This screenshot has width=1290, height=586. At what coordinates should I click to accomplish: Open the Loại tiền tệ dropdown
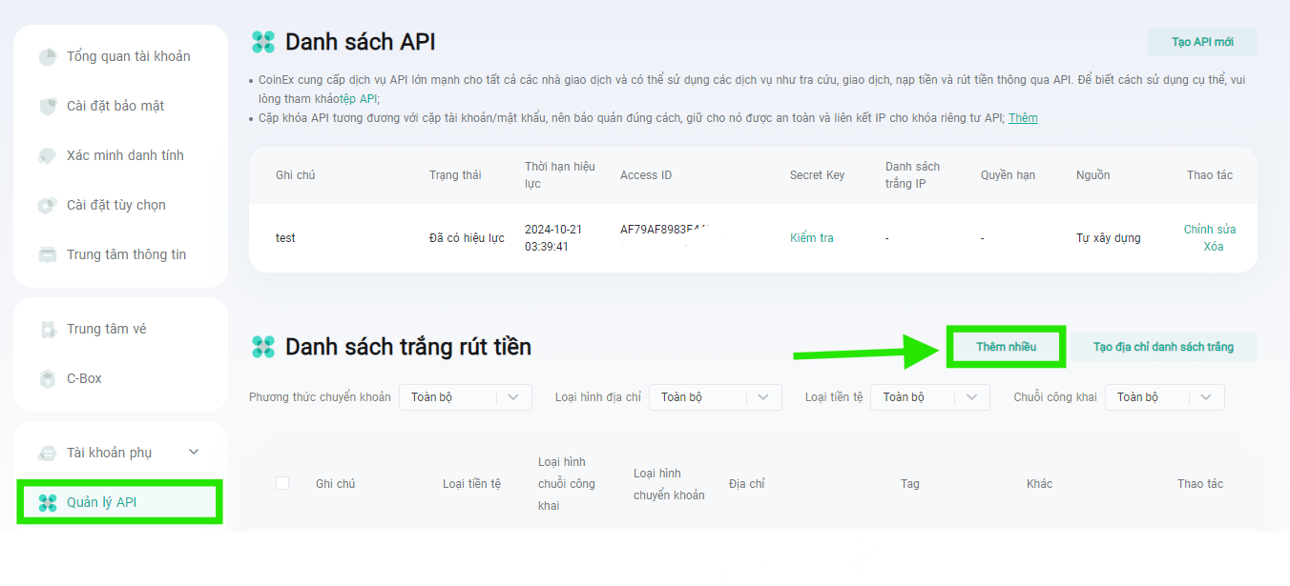930,397
